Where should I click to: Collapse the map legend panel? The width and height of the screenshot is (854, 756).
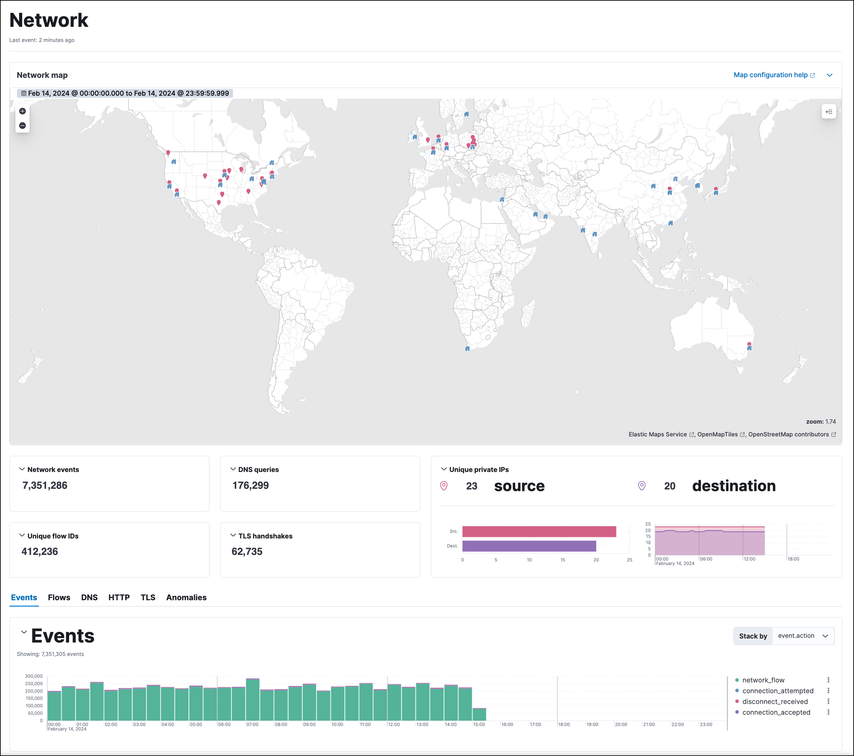(x=829, y=111)
